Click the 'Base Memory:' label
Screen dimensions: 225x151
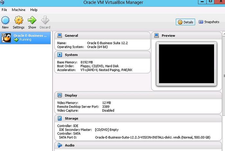(67, 62)
